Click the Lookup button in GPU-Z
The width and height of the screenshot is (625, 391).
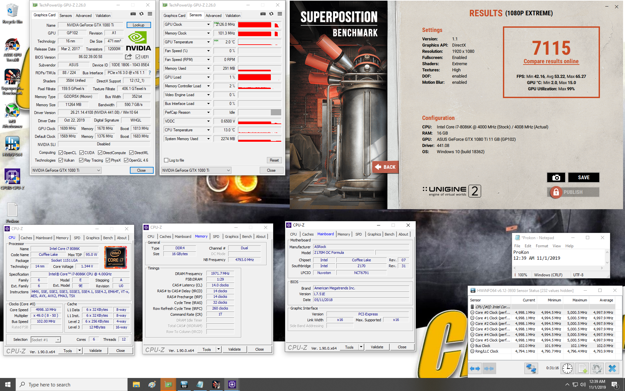[138, 25]
